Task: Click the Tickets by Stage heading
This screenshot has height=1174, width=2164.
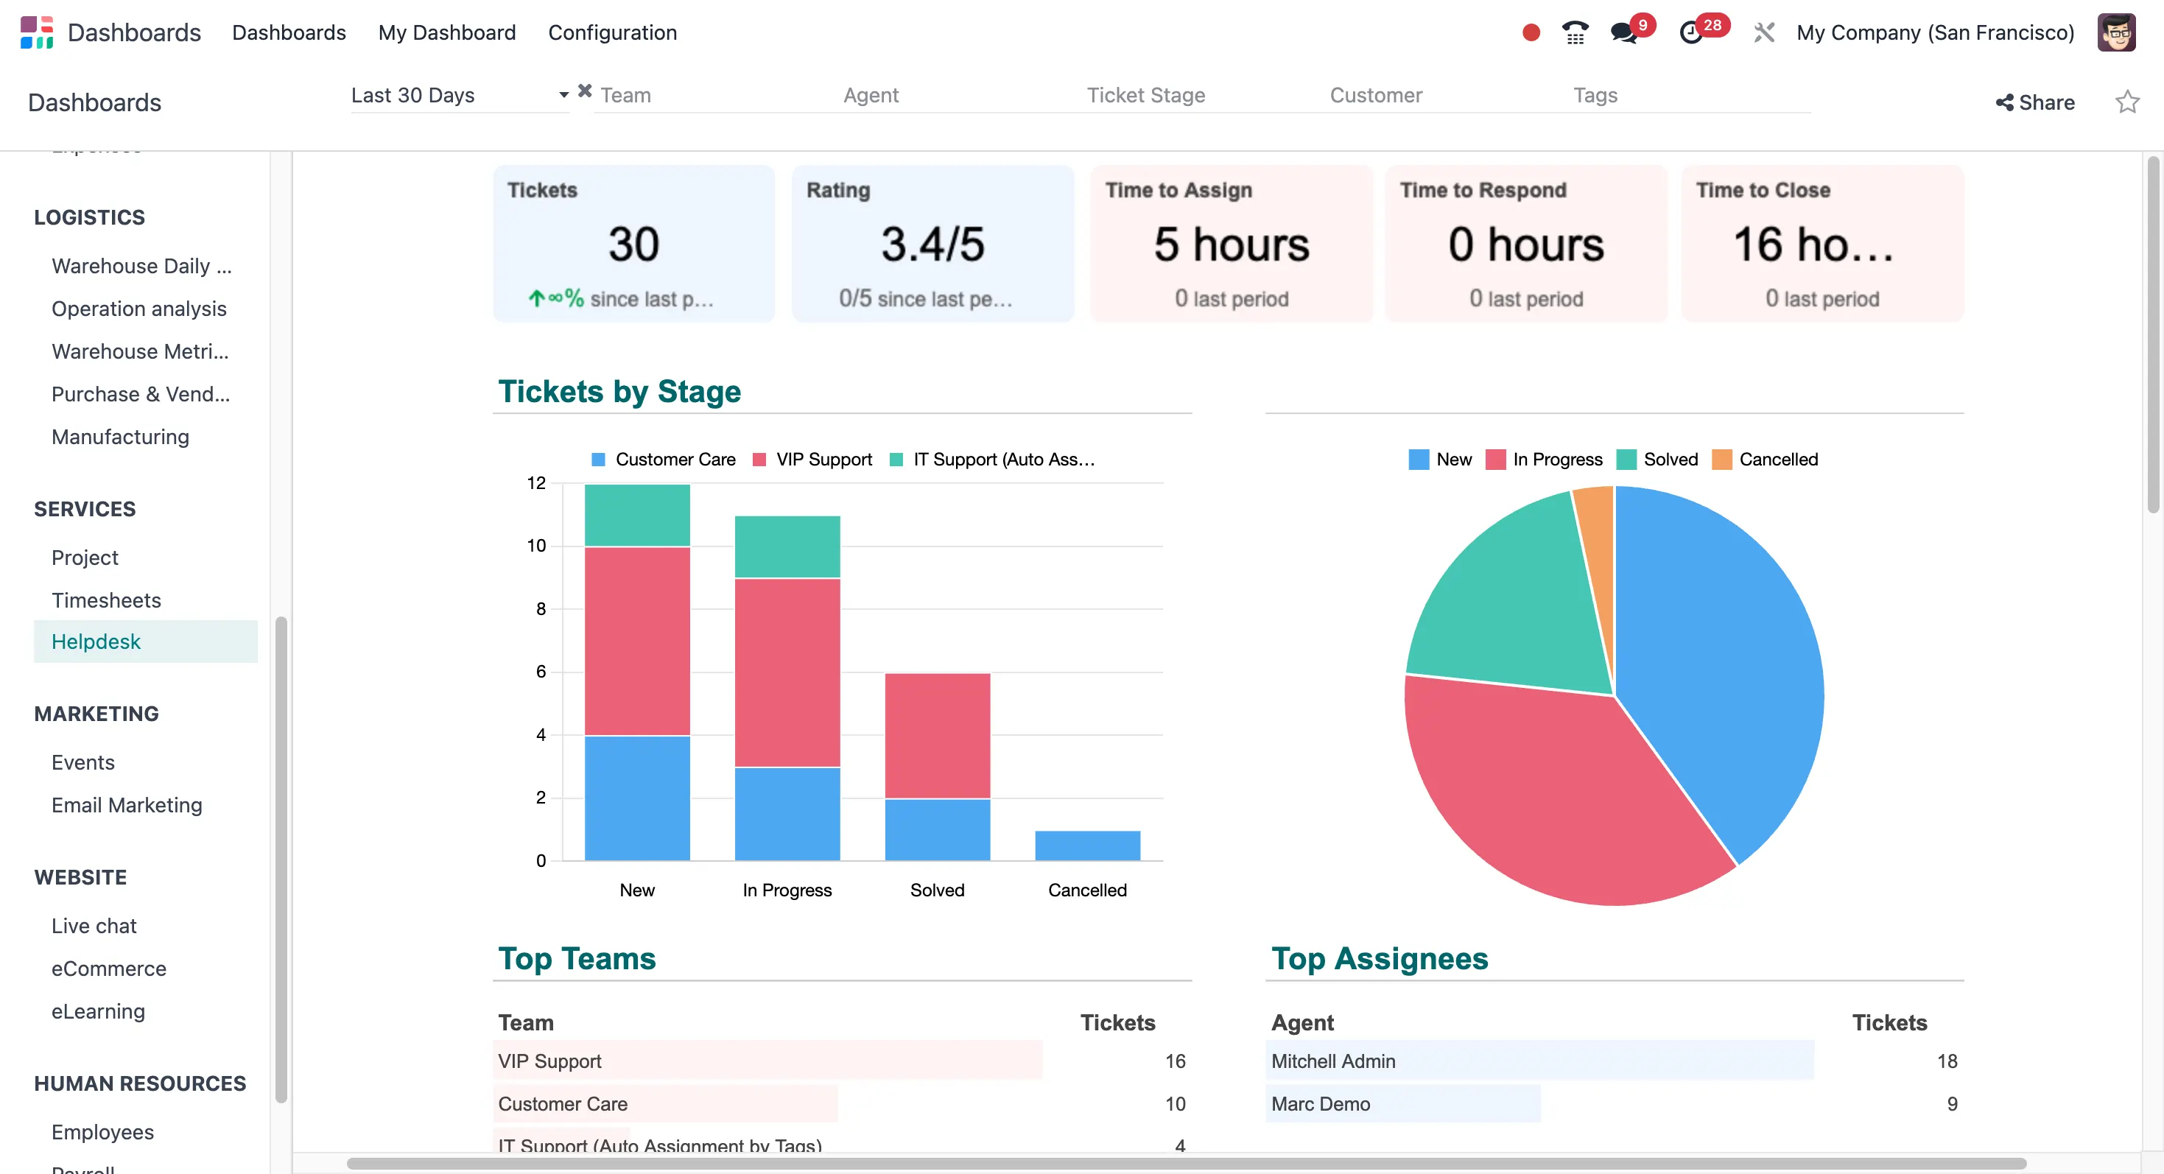Action: point(619,391)
